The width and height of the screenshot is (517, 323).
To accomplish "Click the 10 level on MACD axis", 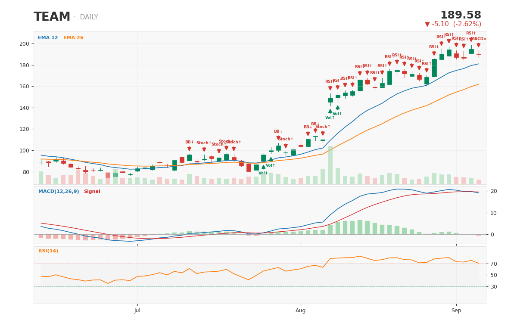I will coord(494,213).
